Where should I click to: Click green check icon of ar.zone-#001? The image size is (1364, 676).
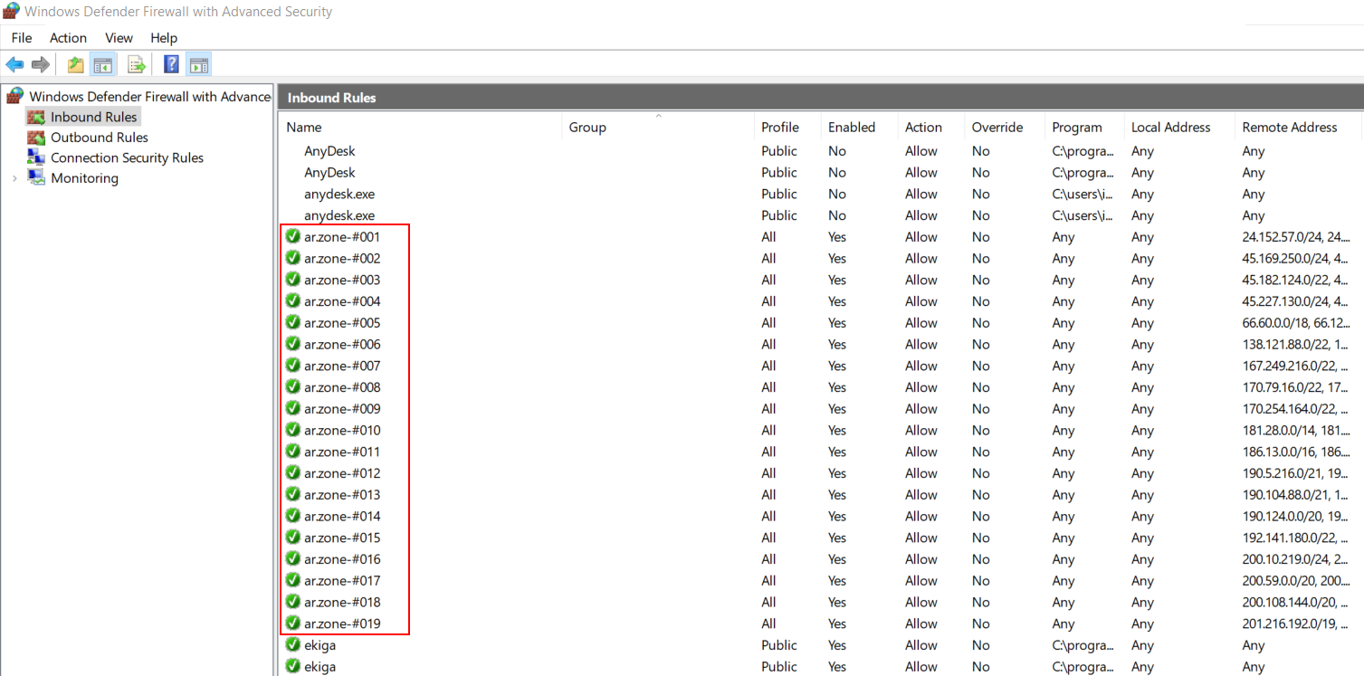coord(293,236)
